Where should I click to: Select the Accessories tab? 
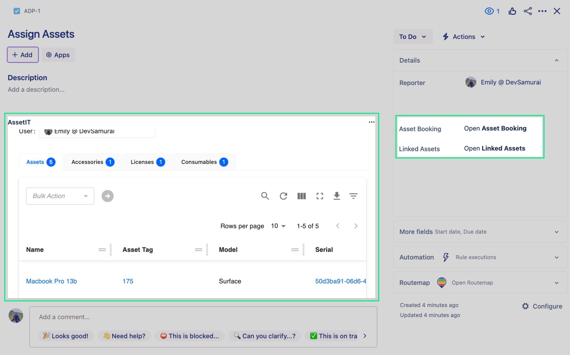pyautogui.click(x=92, y=161)
